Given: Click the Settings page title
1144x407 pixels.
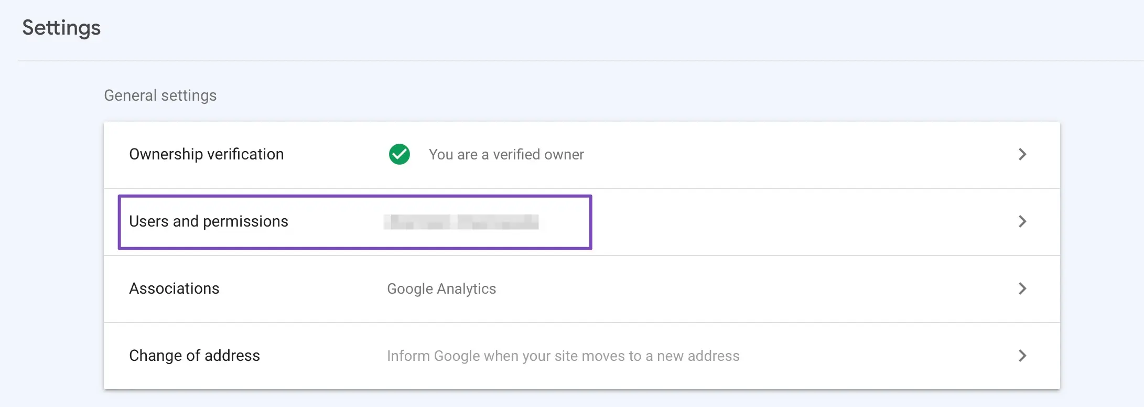Looking at the screenshot, I should [61, 28].
